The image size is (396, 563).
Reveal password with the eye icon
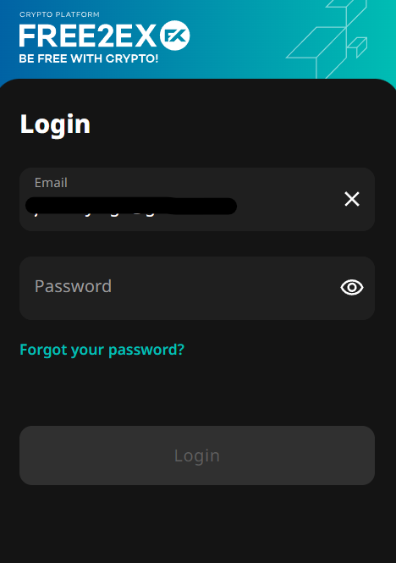point(352,288)
